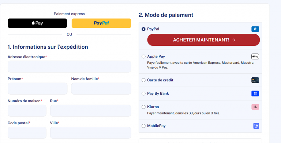Viewport: 281px width, 143px height.
Task: Click the Apple Pay badge icon
Action: pyautogui.click(x=255, y=56)
